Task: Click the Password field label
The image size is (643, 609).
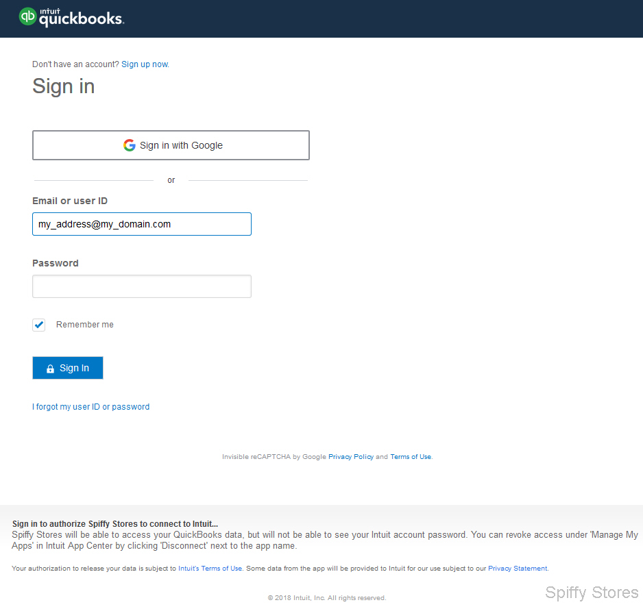Action: 56,263
